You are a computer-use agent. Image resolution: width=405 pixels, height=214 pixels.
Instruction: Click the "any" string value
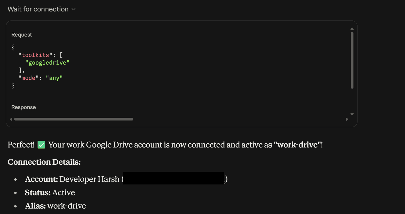tap(54, 78)
